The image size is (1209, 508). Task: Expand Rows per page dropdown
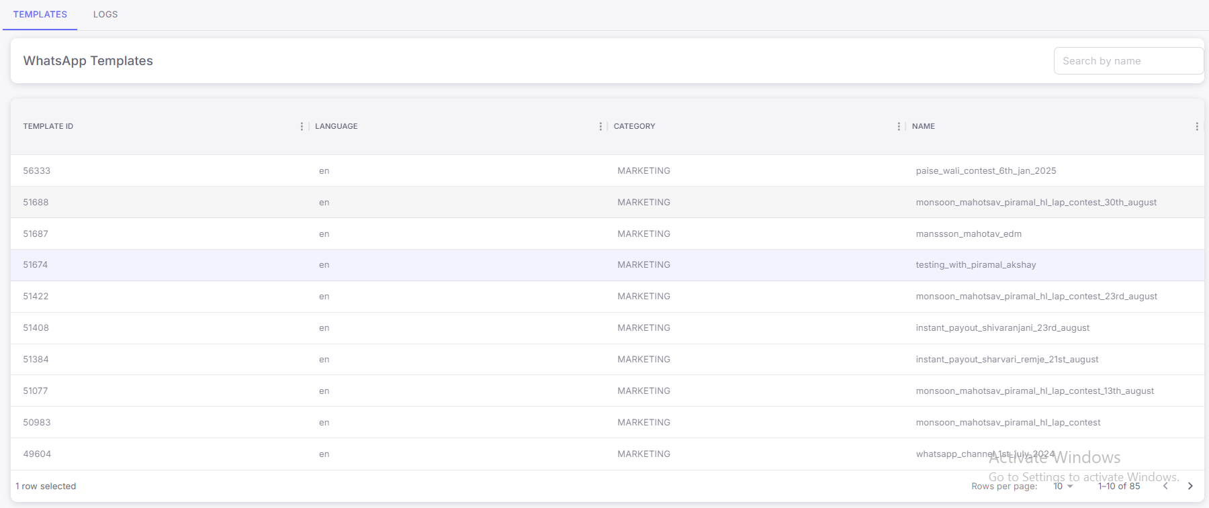[x=1063, y=486]
